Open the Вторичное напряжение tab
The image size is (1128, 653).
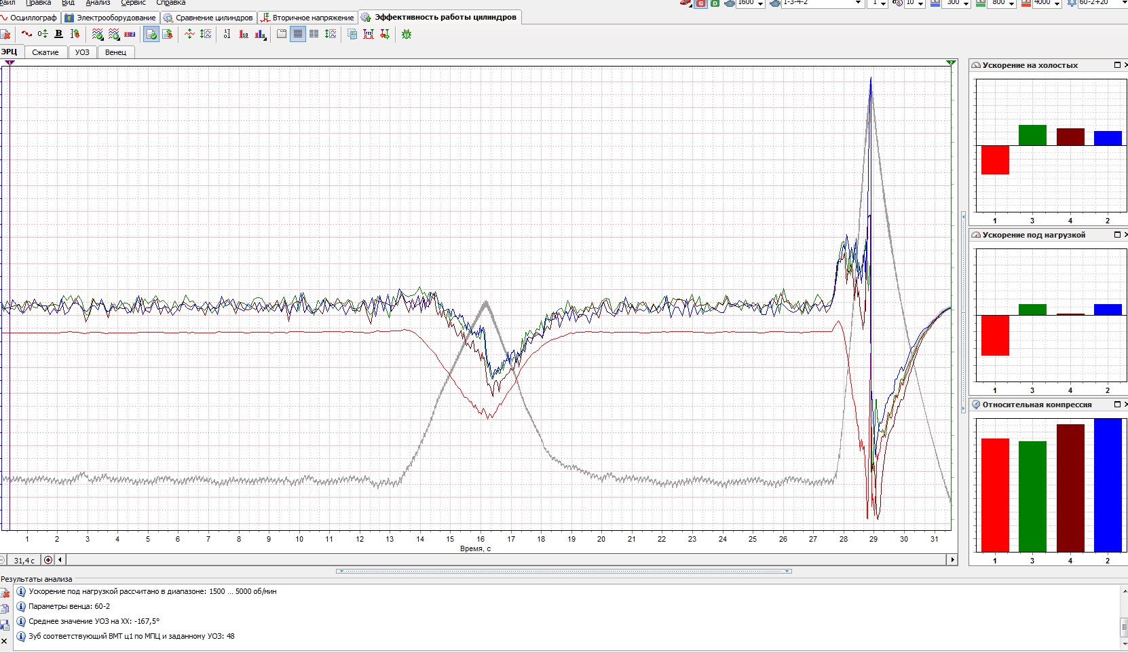pyautogui.click(x=307, y=18)
